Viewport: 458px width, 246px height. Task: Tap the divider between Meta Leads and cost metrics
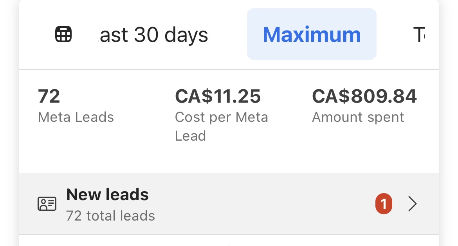click(x=165, y=114)
